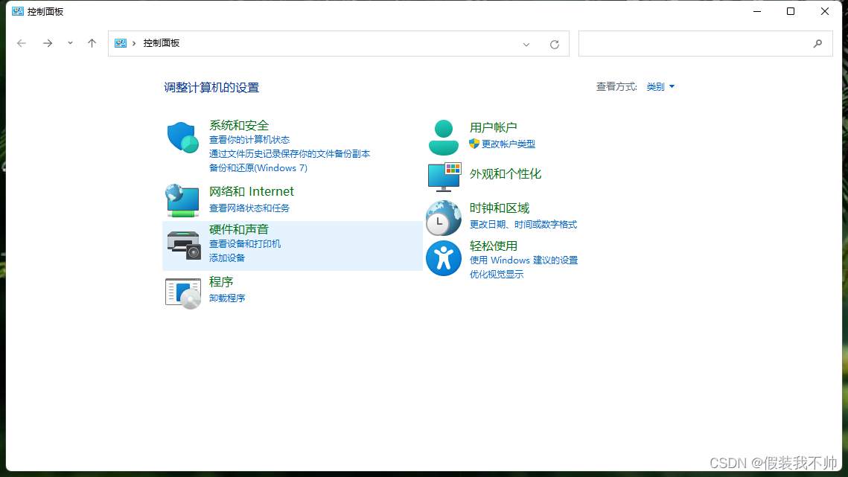The image size is (848, 477).
Task: Click the 用户帐户 icon
Action: click(444, 136)
